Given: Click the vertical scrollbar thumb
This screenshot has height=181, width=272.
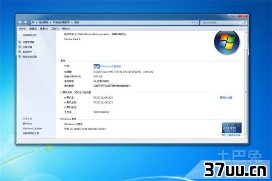Looking at the screenshot, I should [x=246, y=92].
